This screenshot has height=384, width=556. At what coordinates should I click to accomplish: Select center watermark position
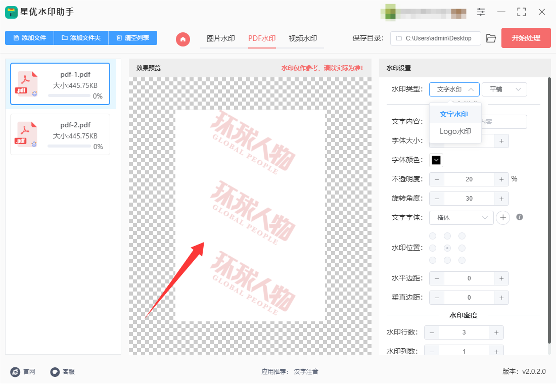(x=447, y=248)
